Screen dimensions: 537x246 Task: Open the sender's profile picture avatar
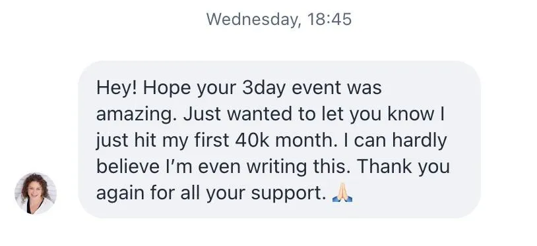point(36,193)
